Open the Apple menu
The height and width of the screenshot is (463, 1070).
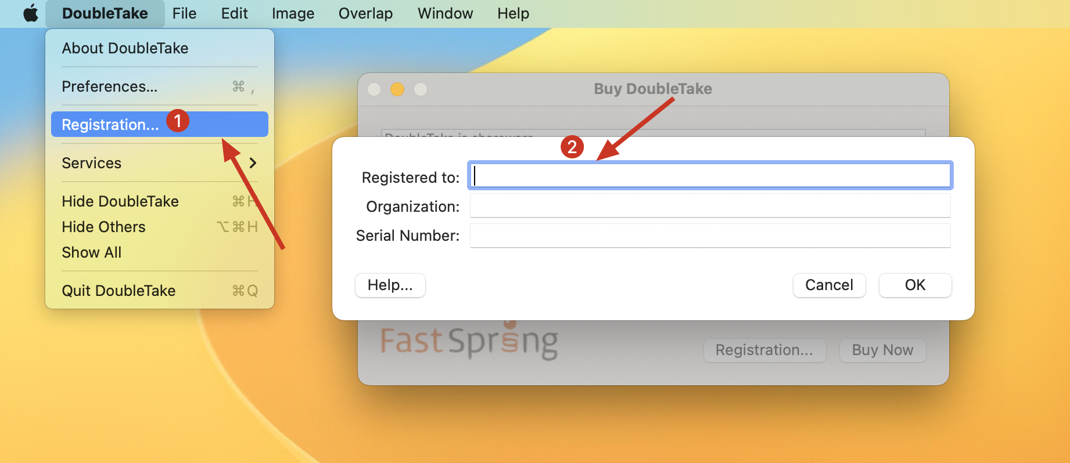(x=30, y=13)
